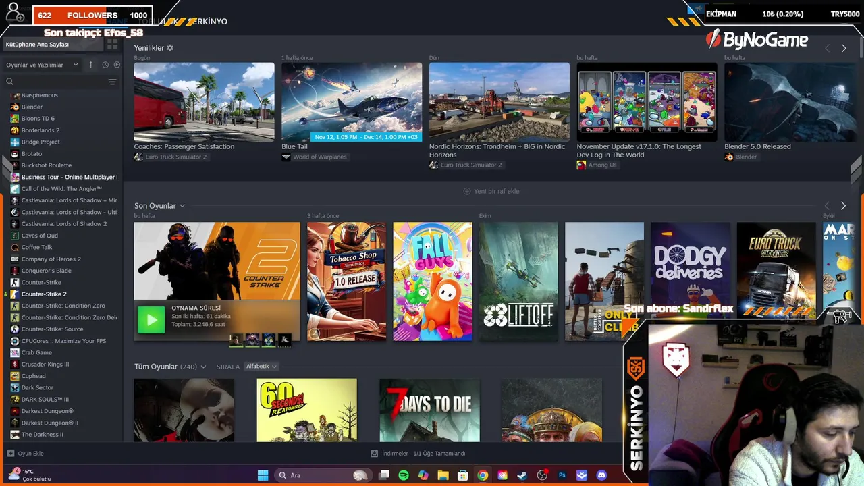The width and height of the screenshot is (864, 486).
Task: Select Counter-Strike 2 in the list
Action: 44,294
